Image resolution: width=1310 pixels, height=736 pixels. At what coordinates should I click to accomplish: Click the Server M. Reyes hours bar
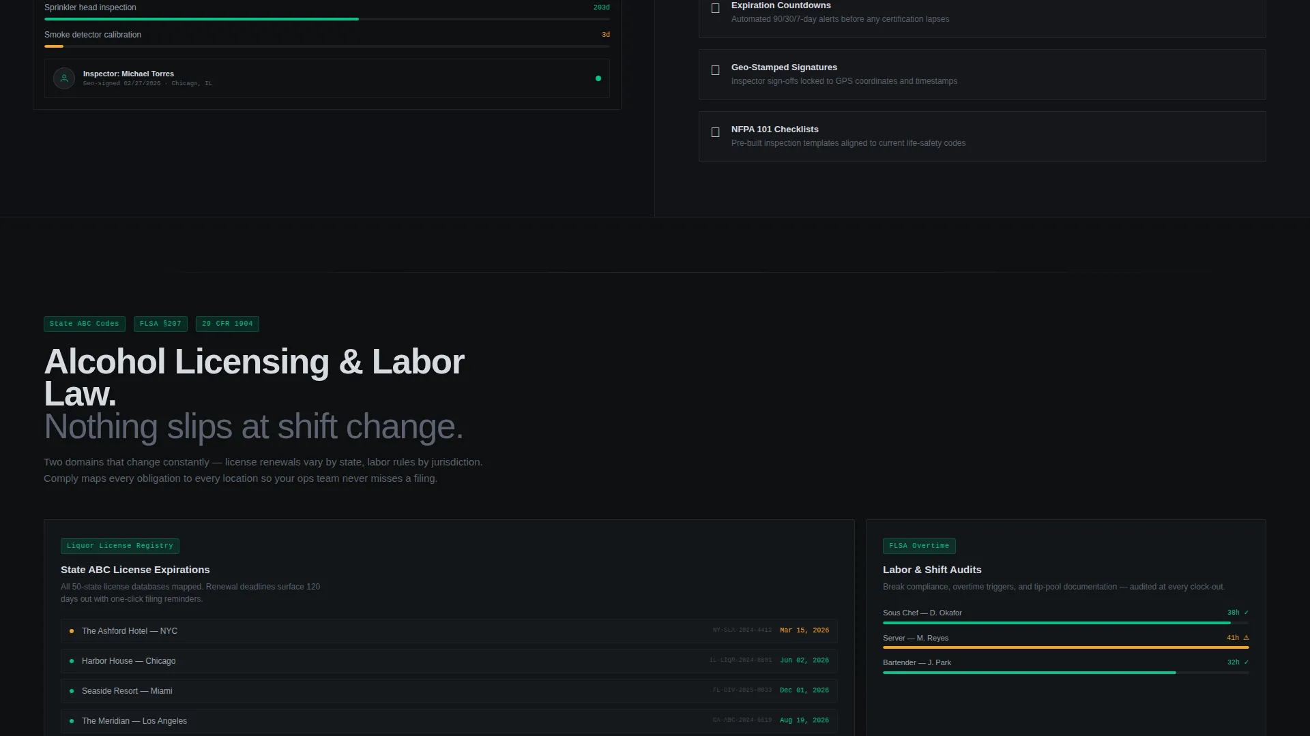(x=1066, y=647)
